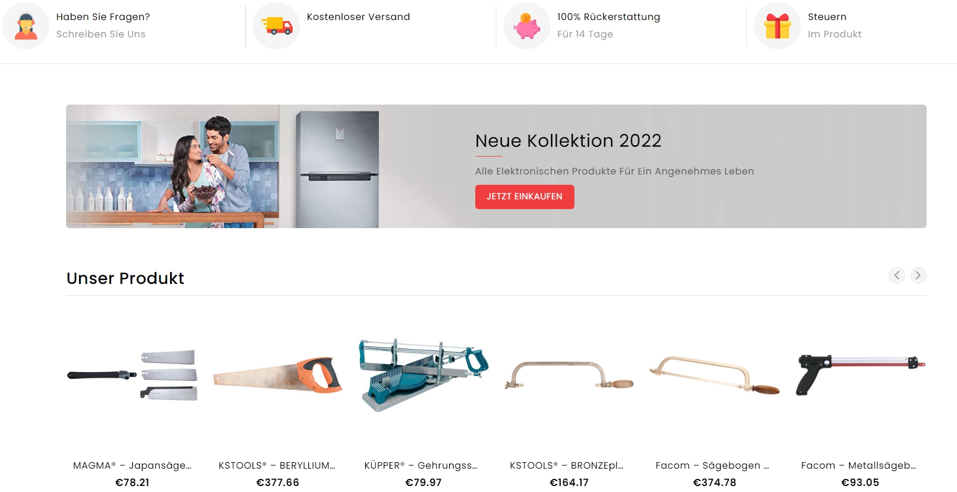This screenshot has width=957, height=492.
Task: Open the Facom Metallsägebogen product title
Action: coord(859,465)
